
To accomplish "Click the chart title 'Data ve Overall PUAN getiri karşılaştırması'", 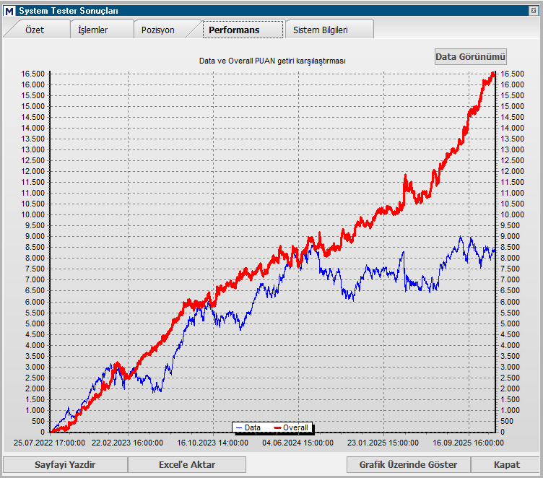I will pos(272,61).
